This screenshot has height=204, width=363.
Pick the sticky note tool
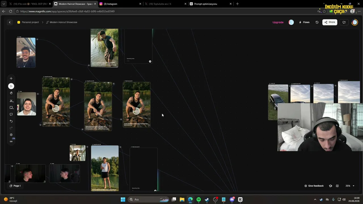[x=11, y=108]
